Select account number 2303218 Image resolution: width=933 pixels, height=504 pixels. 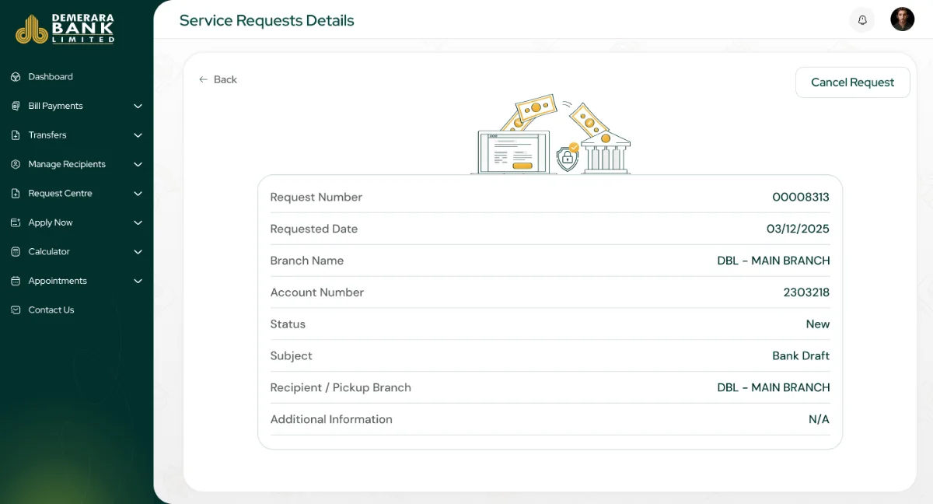pos(806,292)
